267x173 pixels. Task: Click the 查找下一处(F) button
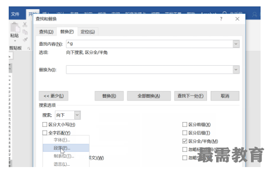click(191, 96)
